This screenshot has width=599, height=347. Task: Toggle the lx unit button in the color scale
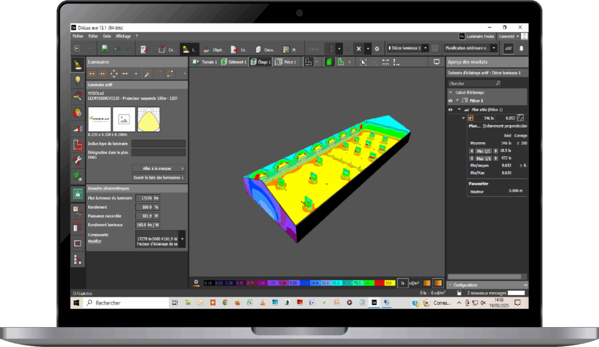(402, 283)
